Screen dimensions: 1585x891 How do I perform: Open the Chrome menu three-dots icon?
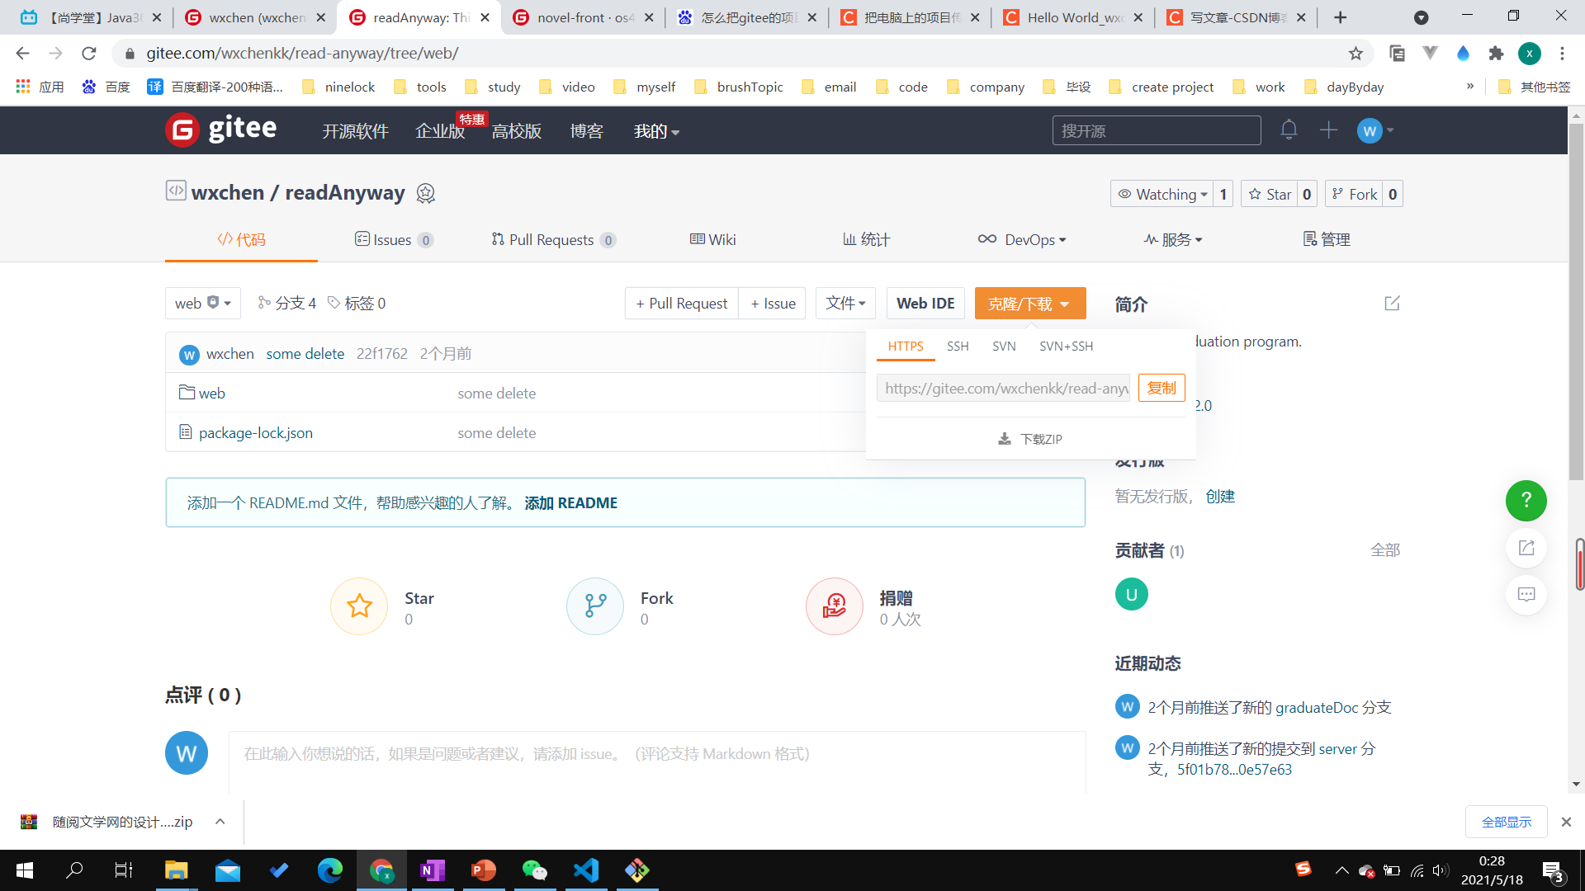(1562, 53)
